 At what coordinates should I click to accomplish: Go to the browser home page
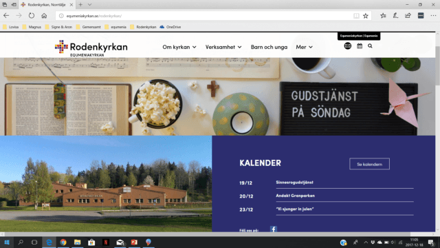pos(44,16)
